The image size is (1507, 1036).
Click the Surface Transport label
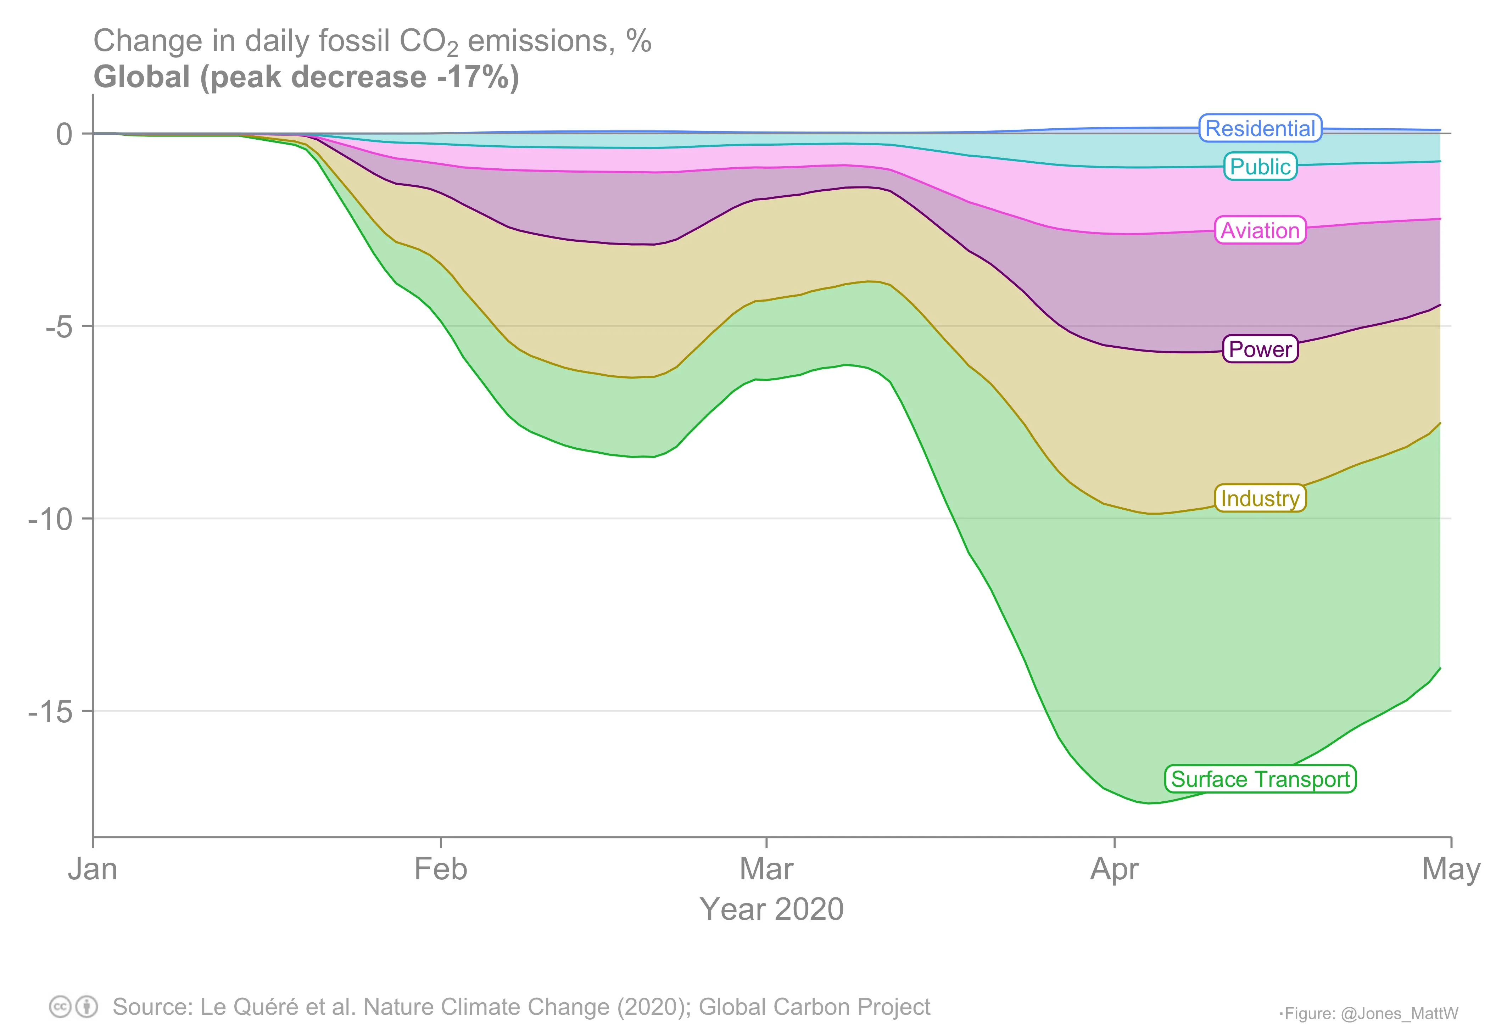1260,779
